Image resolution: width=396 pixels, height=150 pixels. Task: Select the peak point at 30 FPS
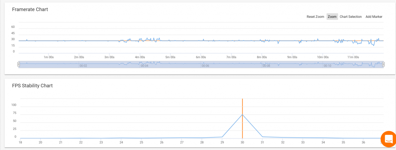(243, 114)
